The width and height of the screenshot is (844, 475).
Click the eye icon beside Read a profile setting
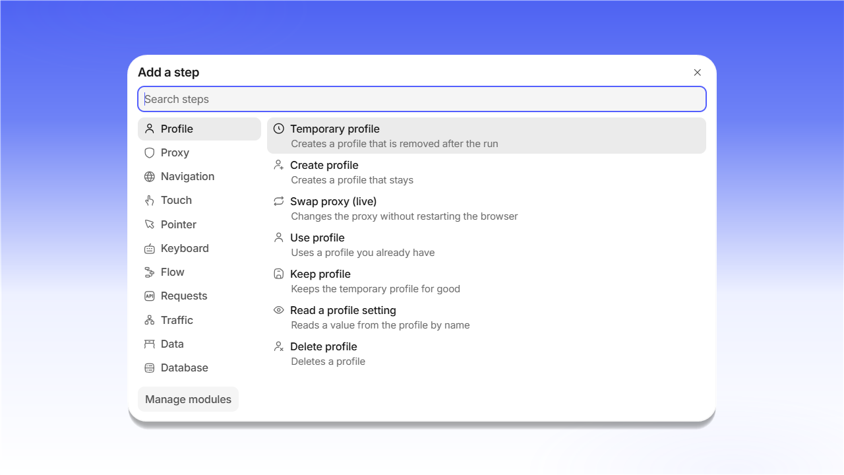pos(278,310)
